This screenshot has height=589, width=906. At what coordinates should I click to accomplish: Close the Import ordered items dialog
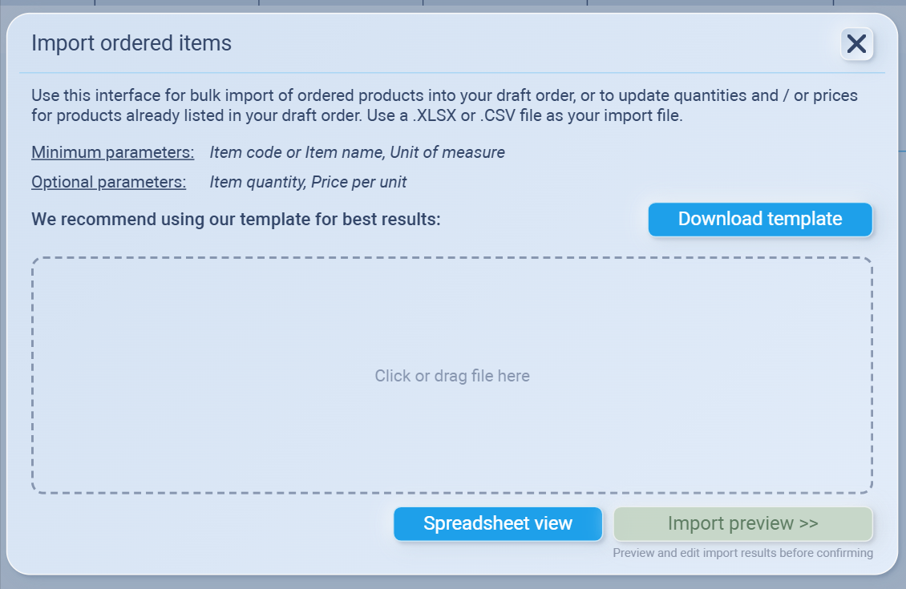[x=856, y=44]
